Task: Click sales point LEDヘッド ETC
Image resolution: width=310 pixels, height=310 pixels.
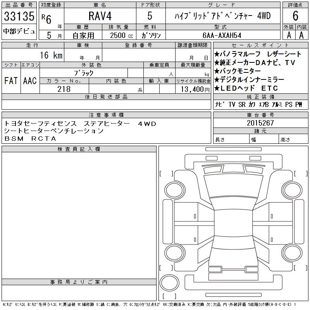Action: (x=246, y=88)
